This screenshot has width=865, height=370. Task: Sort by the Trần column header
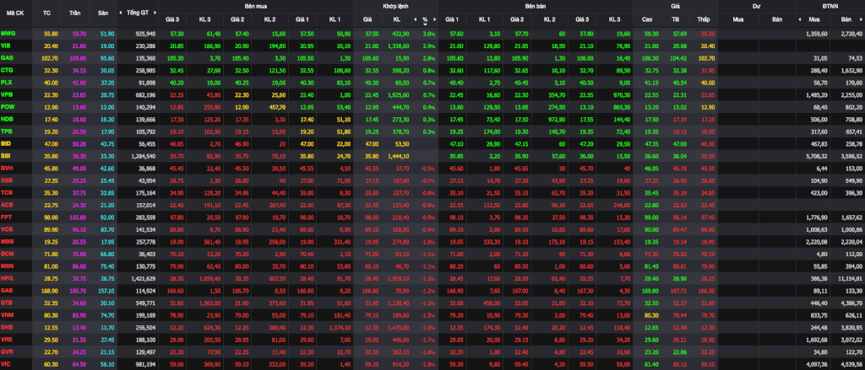(74, 12)
